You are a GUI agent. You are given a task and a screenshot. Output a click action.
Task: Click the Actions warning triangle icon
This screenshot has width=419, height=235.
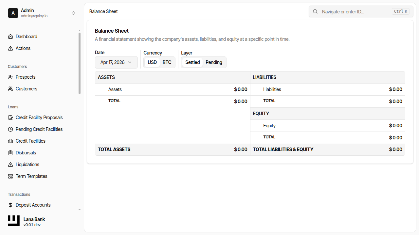coord(10,48)
